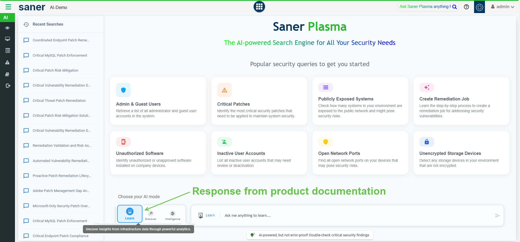Open the help question-mark icon
This screenshot has width=520, height=242.
tap(466, 7)
